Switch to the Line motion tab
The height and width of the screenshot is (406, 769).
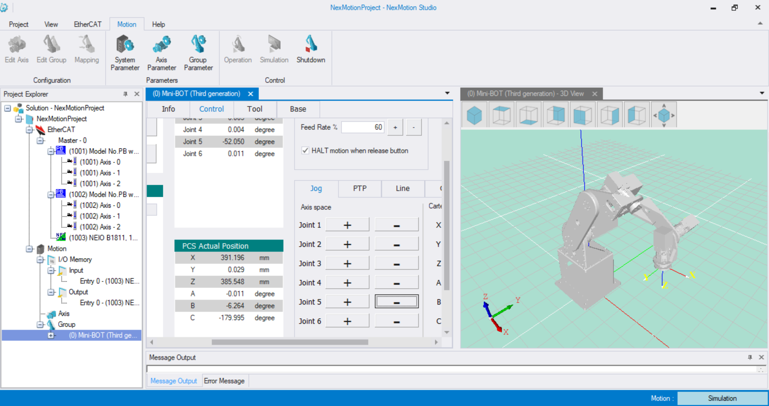(403, 188)
